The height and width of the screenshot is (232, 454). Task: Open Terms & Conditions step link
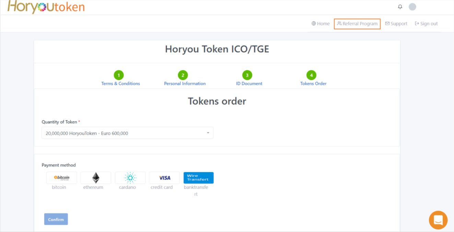point(120,83)
